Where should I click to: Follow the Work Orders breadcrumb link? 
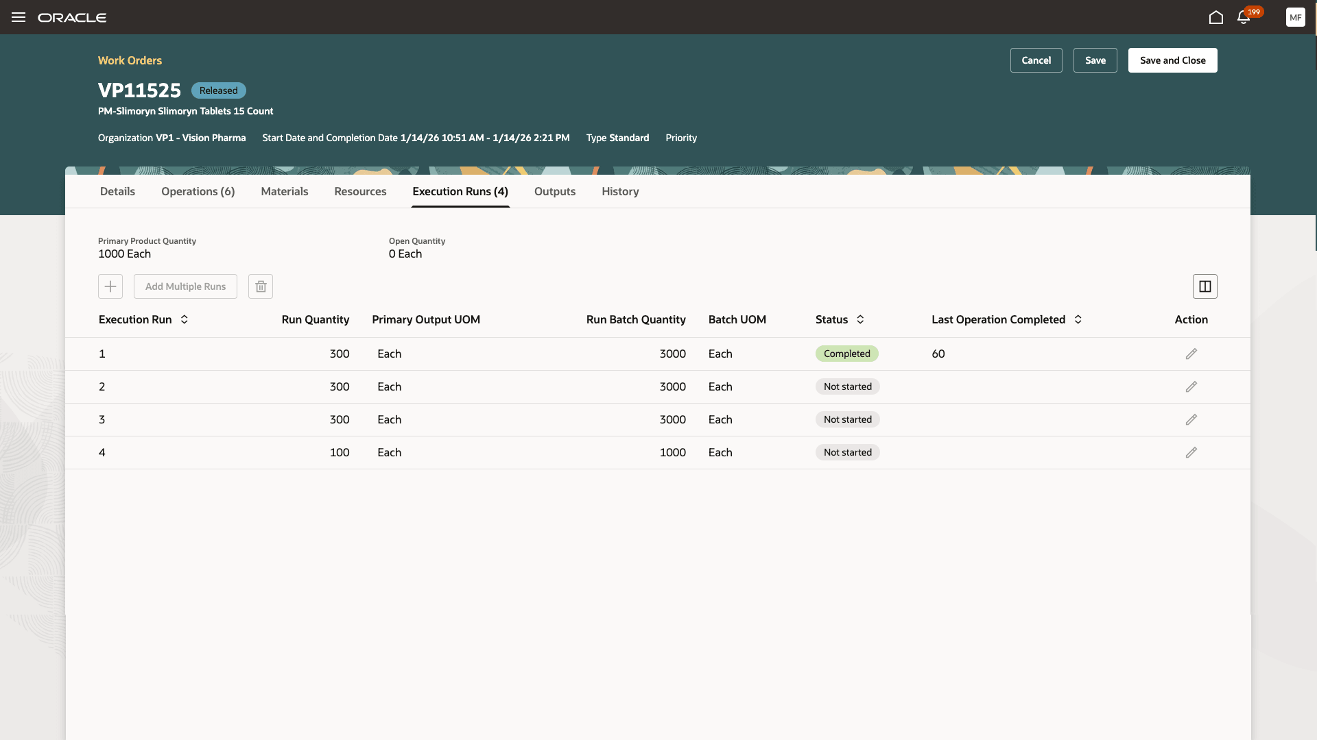pos(130,60)
